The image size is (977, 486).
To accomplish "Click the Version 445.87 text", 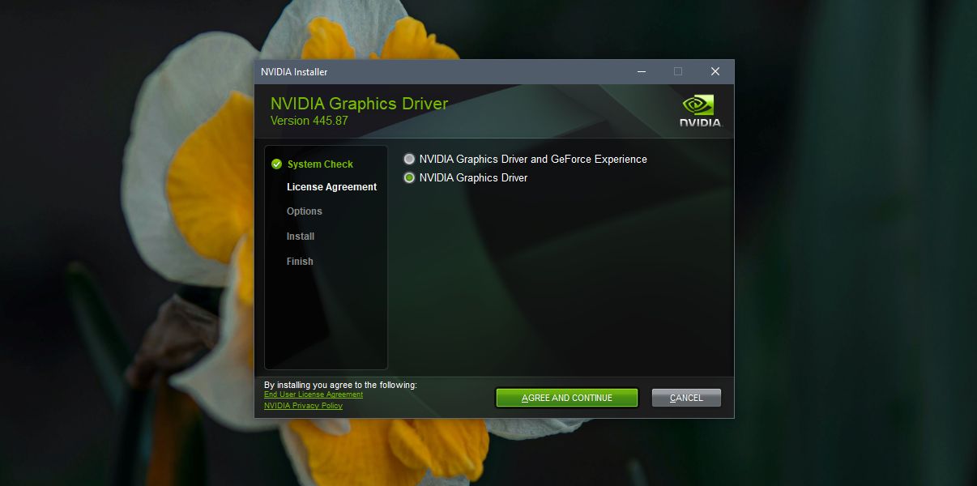I will coord(309,121).
